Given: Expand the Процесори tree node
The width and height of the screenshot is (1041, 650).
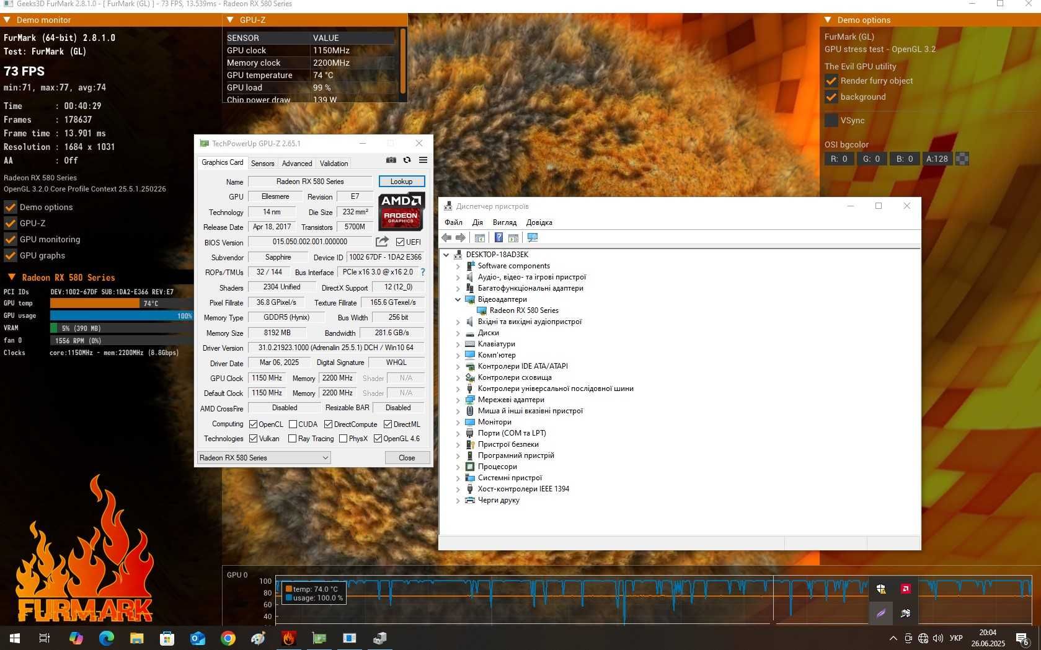Looking at the screenshot, I should [x=458, y=467].
